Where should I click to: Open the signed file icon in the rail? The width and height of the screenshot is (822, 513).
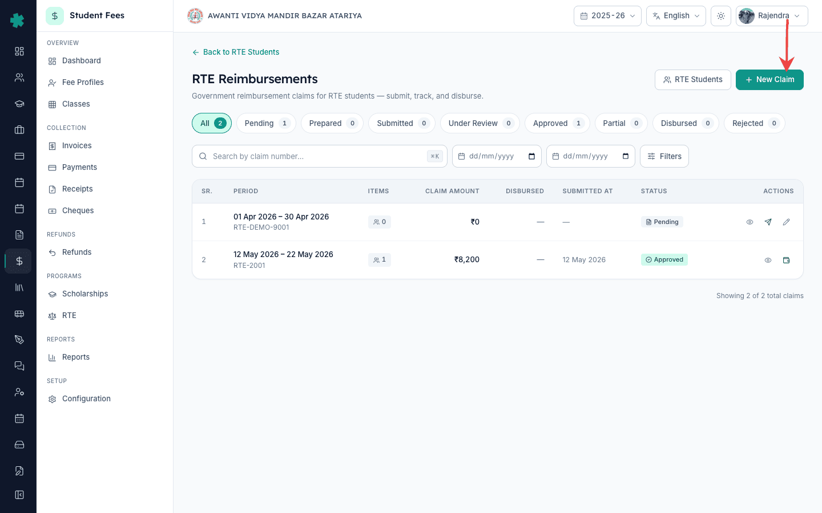pyautogui.click(x=19, y=471)
